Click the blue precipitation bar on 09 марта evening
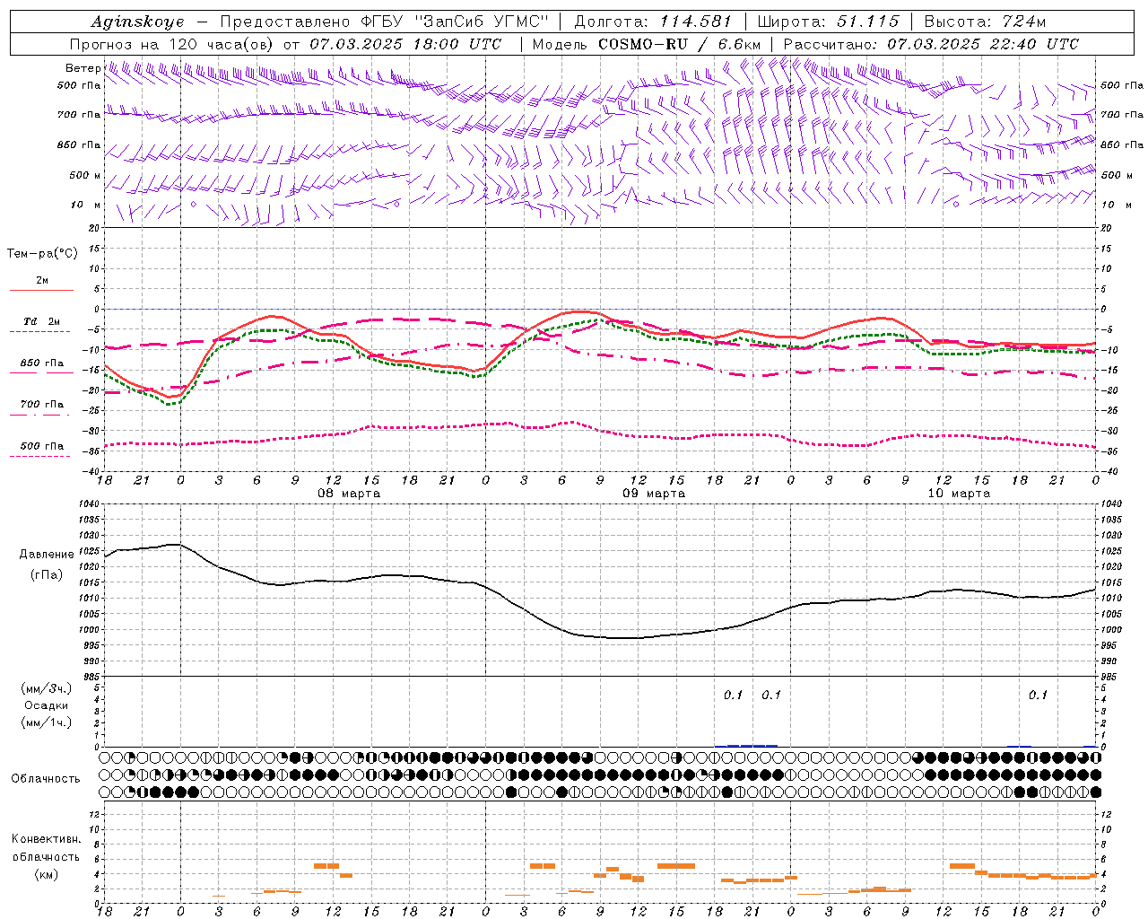The height and width of the screenshot is (919, 1148). (746, 745)
